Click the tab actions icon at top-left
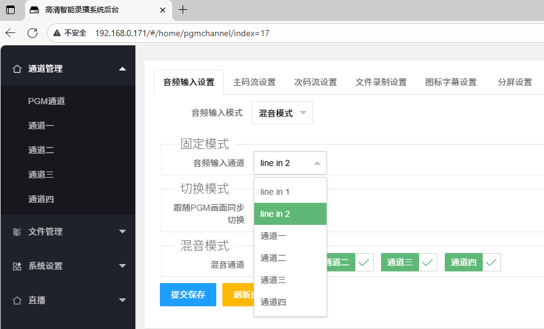The width and height of the screenshot is (544, 329). coord(10,10)
